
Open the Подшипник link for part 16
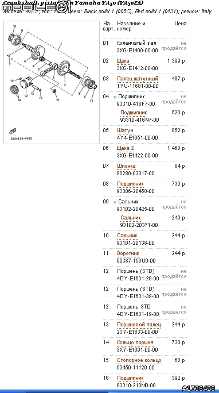point(130,378)
